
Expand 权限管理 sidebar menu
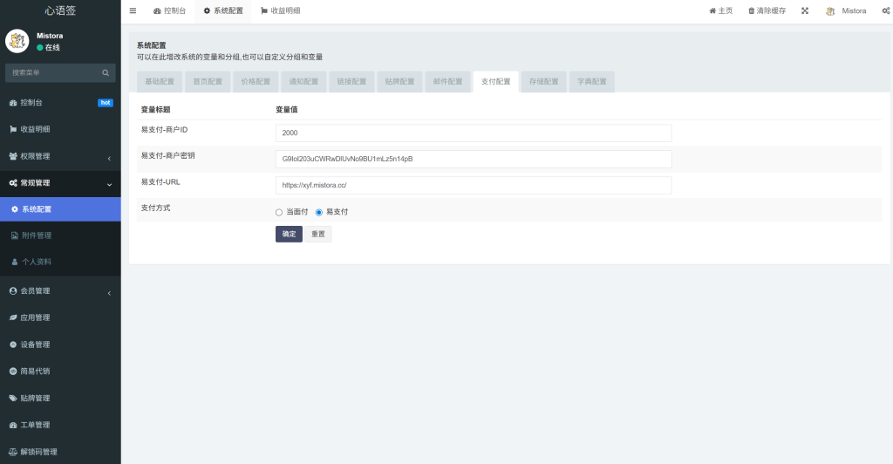[x=60, y=156]
